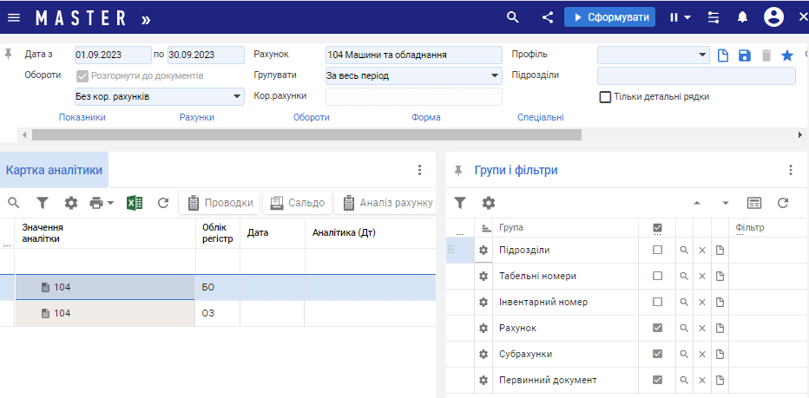
Task: Open filter icon in Групи і фільтри
Action: 461,202
